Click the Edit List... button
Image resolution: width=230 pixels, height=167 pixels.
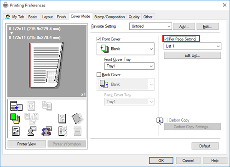pos(192,56)
